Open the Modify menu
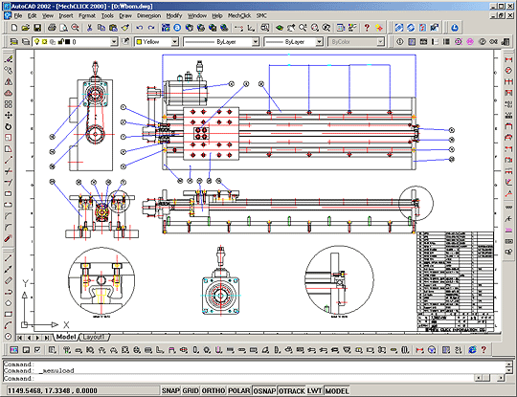The image size is (517, 397). point(173,15)
